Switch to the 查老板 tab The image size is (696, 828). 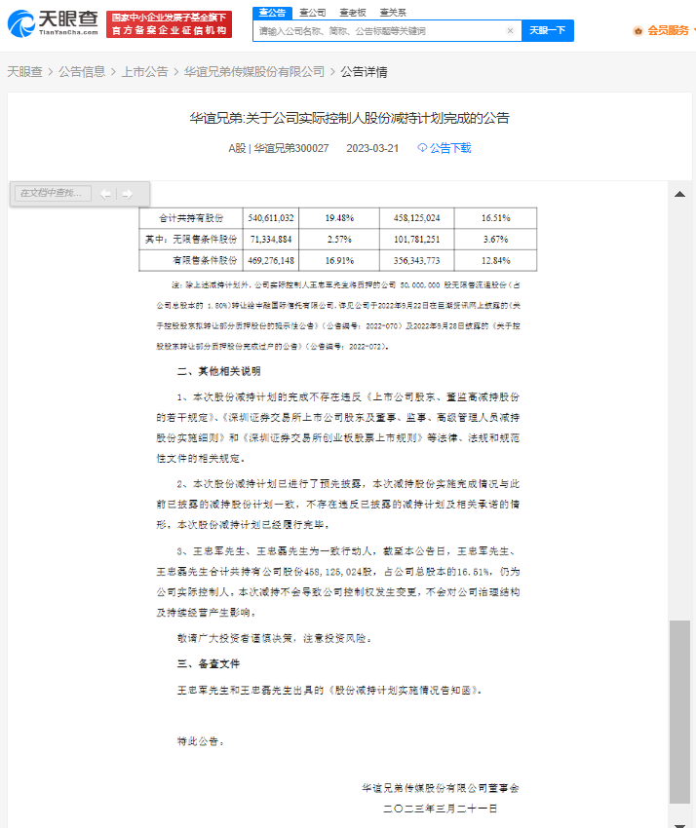[x=353, y=12]
